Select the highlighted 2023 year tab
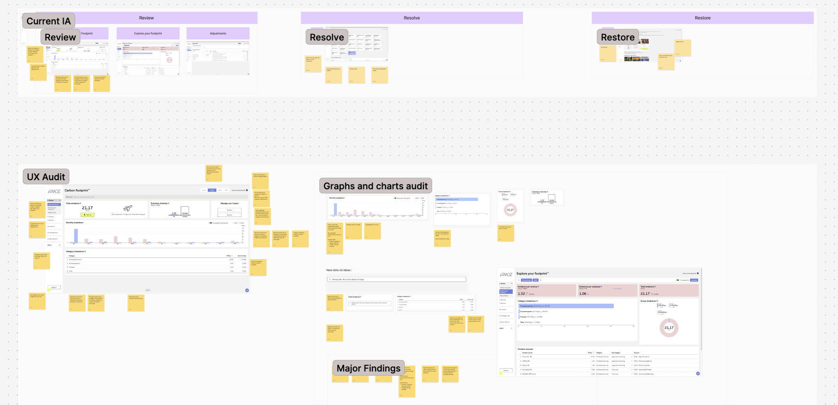 (x=212, y=191)
